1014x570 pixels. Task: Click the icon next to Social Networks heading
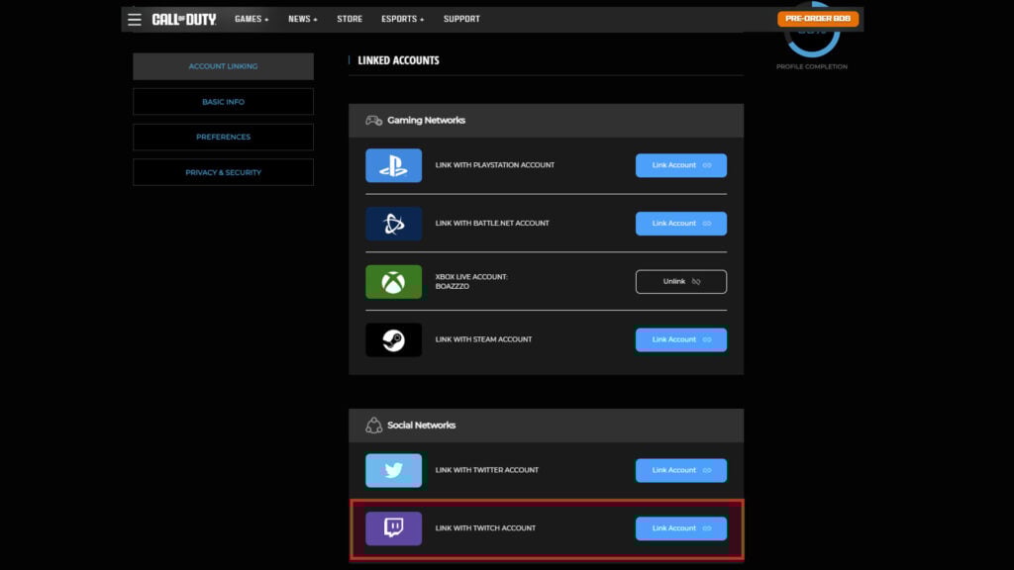[372, 425]
